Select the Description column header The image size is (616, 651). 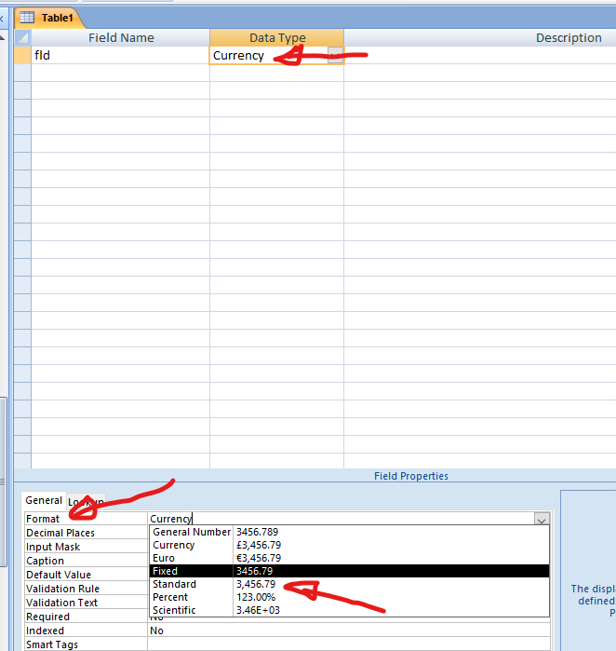480,38
